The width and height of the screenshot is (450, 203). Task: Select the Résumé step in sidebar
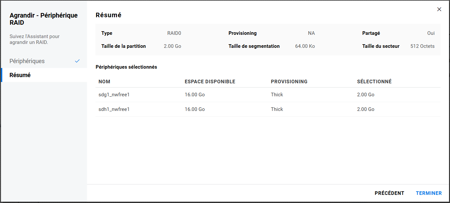click(20, 75)
